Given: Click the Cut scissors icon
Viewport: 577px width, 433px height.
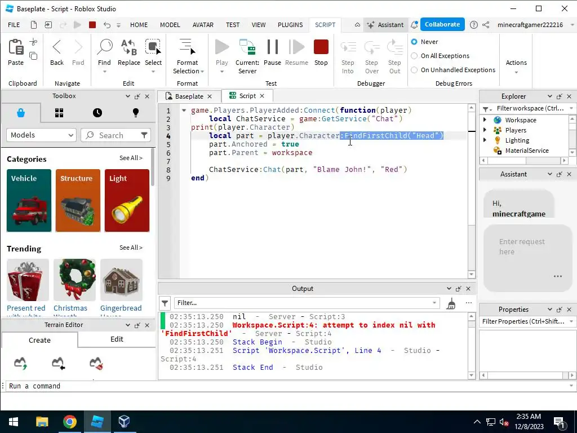Looking at the screenshot, I should [x=33, y=42].
